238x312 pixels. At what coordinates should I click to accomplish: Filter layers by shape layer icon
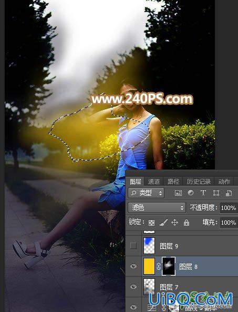pyautogui.click(x=216, y=193)
